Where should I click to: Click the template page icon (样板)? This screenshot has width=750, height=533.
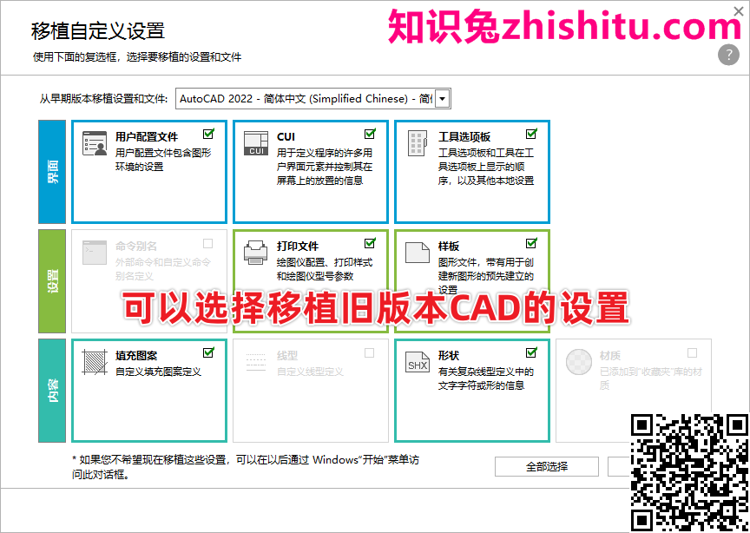(x=417, y=253)
